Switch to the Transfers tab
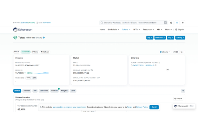The height and width of the screenshot is (132, 198). tap(27, 91)
